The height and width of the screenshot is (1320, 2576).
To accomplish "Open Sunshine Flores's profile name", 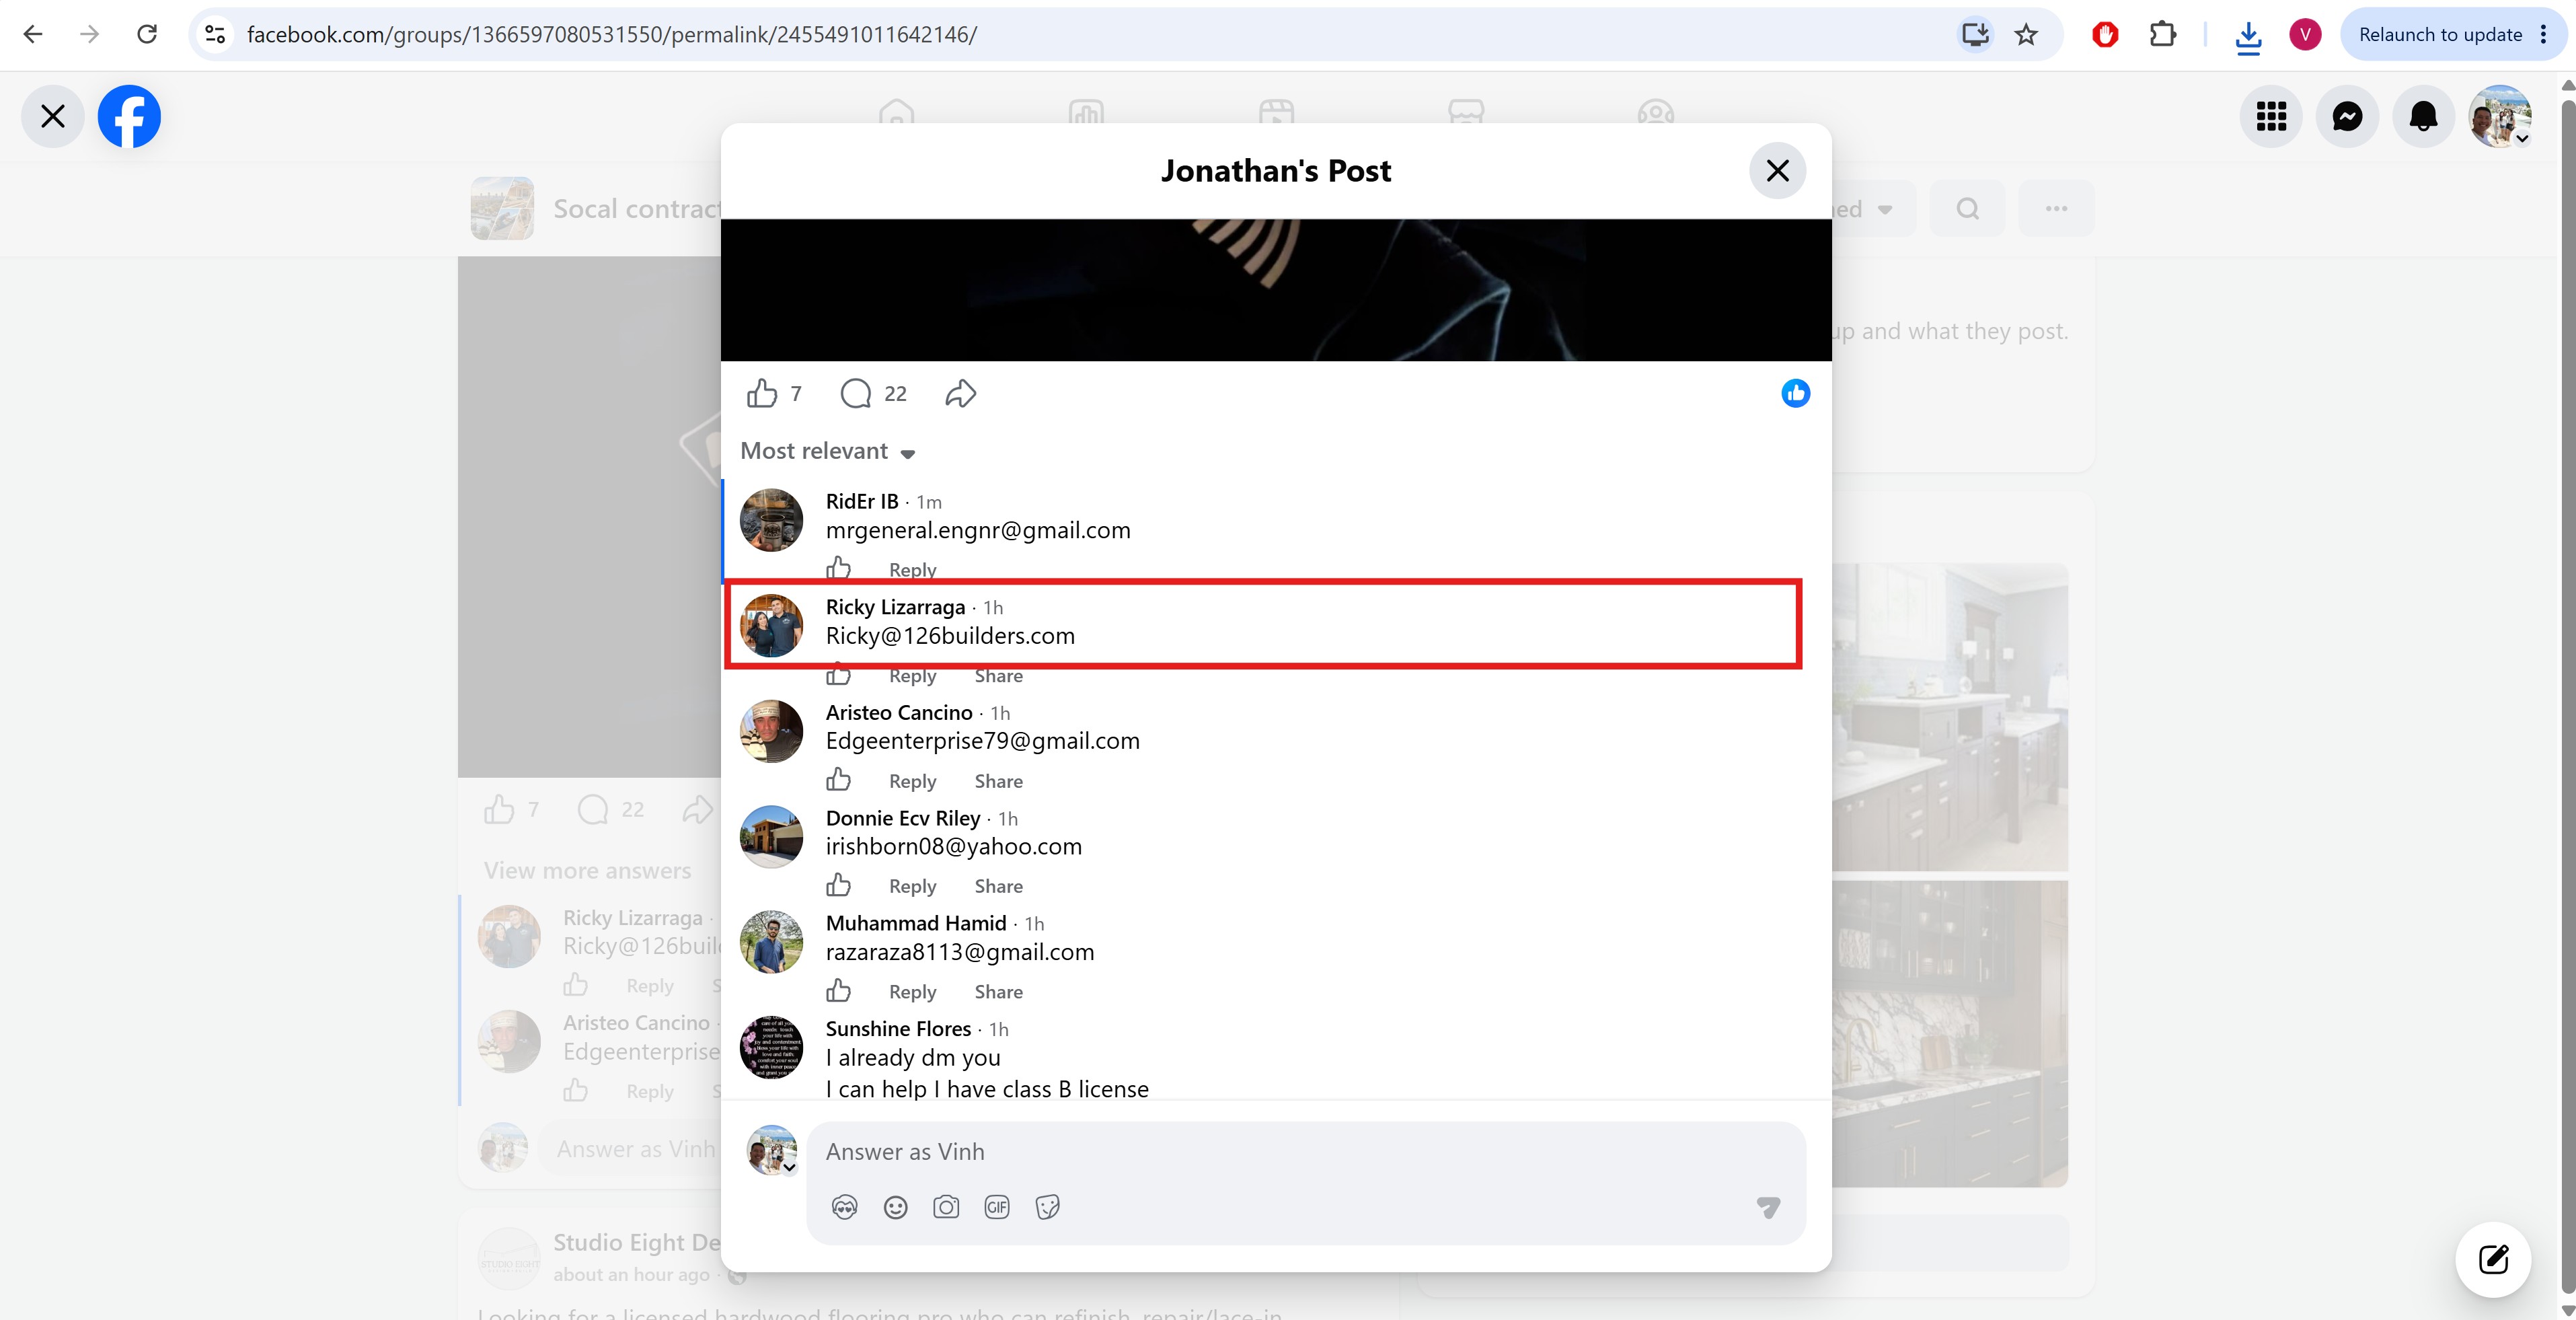I will point(898,1029).
